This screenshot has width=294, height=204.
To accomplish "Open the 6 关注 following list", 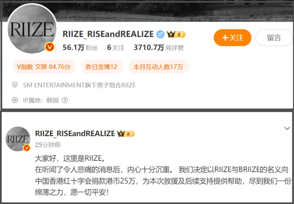I will click(x=116, y=47).
